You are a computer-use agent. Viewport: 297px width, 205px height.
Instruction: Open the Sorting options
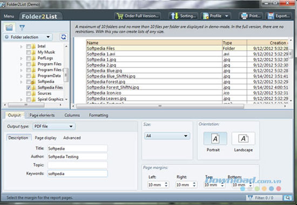click(183, 16)
